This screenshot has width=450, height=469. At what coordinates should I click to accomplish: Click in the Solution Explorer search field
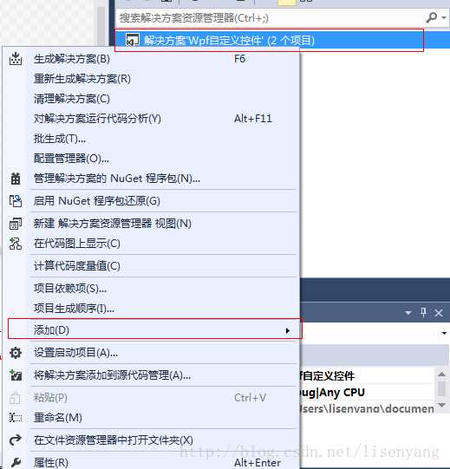pyautogui.click(x=270, y=18)
